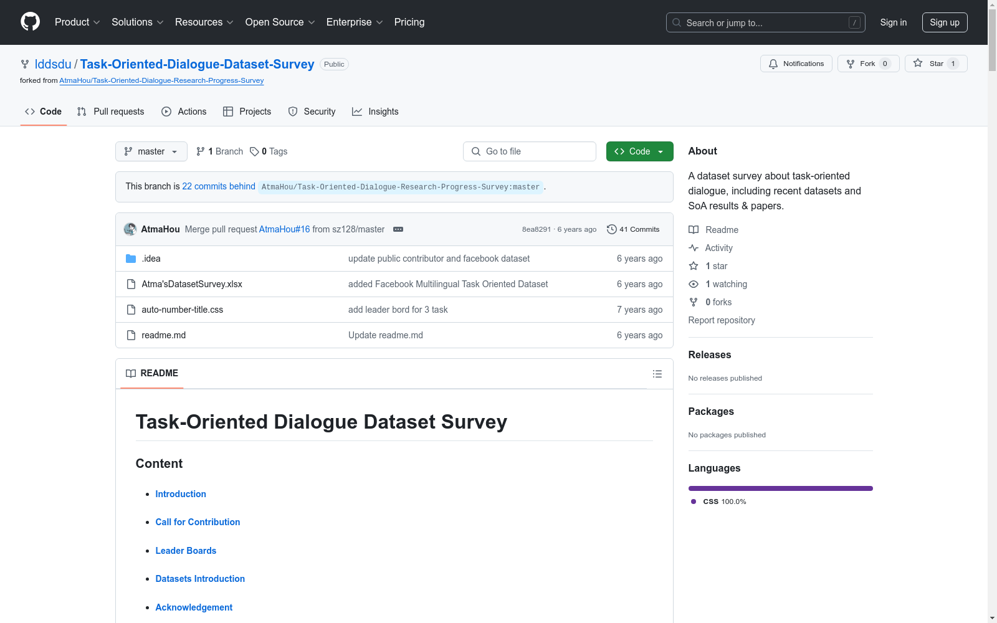This screenshot has width=997, height=623.
Task: Jump to Leader Boards section link
Action: click(x=186, y=551)
